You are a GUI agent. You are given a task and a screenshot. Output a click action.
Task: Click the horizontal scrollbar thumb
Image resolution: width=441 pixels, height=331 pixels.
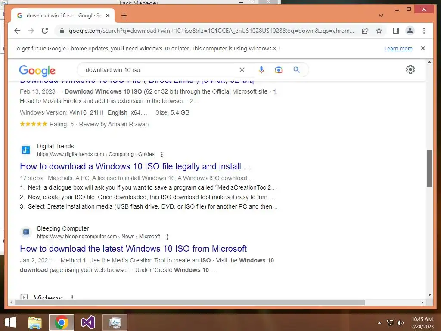pyautogui.click(x=190, y=302)
